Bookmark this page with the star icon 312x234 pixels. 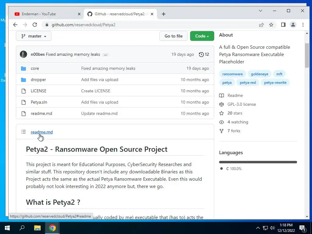tap(271, 25)
